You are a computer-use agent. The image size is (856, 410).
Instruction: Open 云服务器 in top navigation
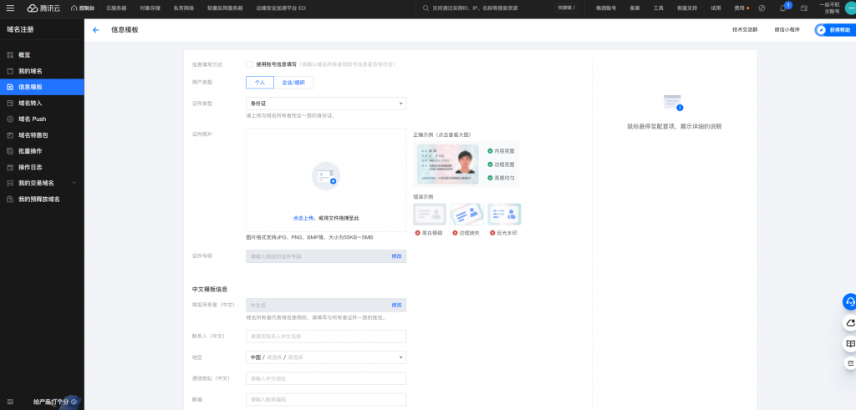[115, 8]
